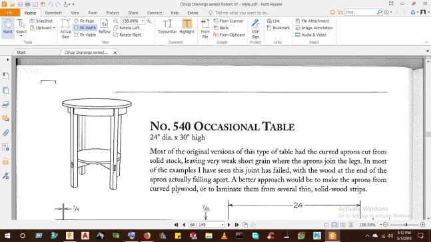The height and width of the screenshot is (242, 431).
Task: Open the Attachments paperclip panel
Action: 5,133
